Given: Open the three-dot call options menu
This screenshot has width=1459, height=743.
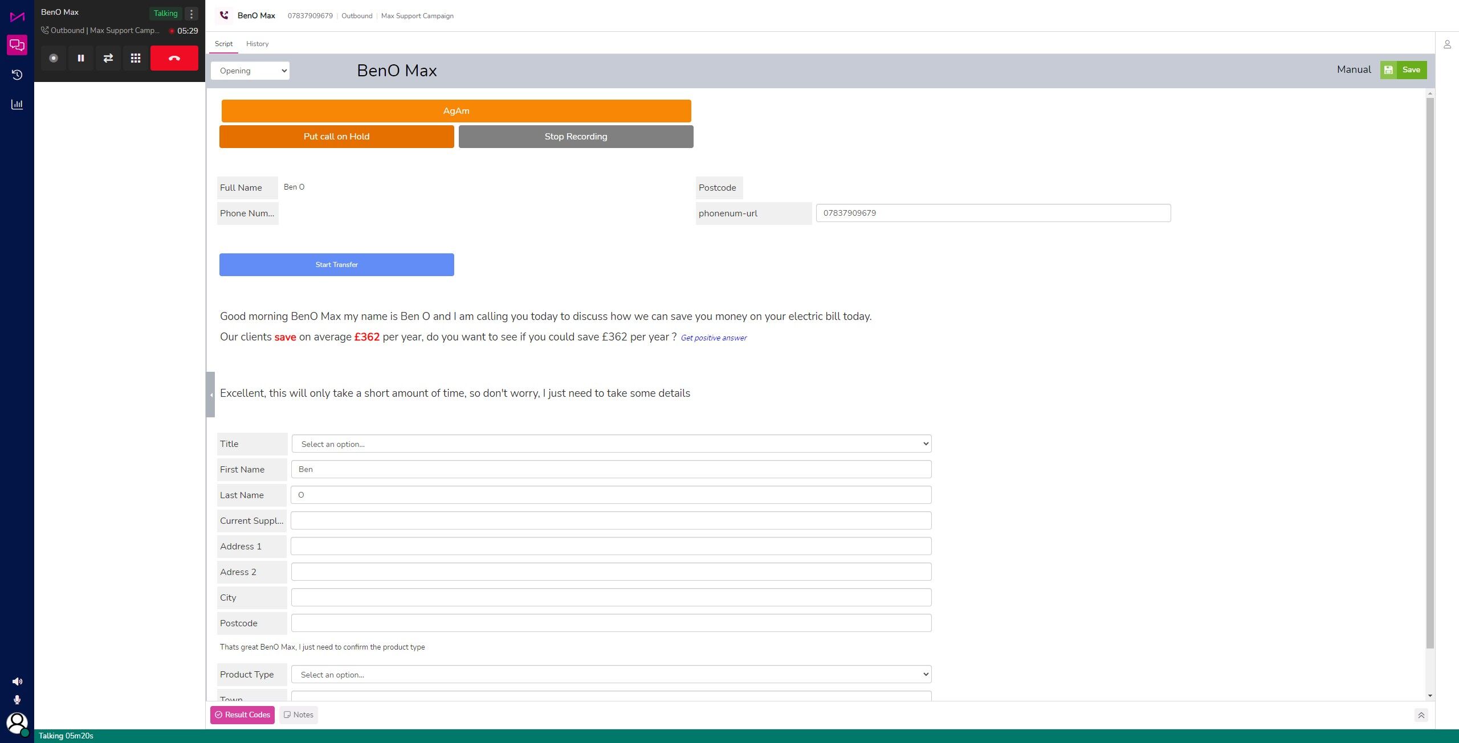Looking at the screenshot, I should (191, 14).
